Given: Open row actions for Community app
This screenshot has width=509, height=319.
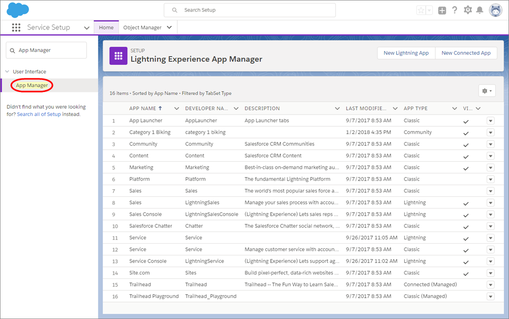Looking at the screenshot, I should (491, 144).
